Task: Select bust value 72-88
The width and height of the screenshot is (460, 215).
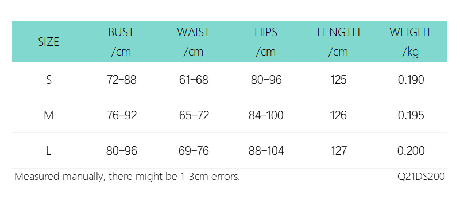Action: [x=121, y=80]
